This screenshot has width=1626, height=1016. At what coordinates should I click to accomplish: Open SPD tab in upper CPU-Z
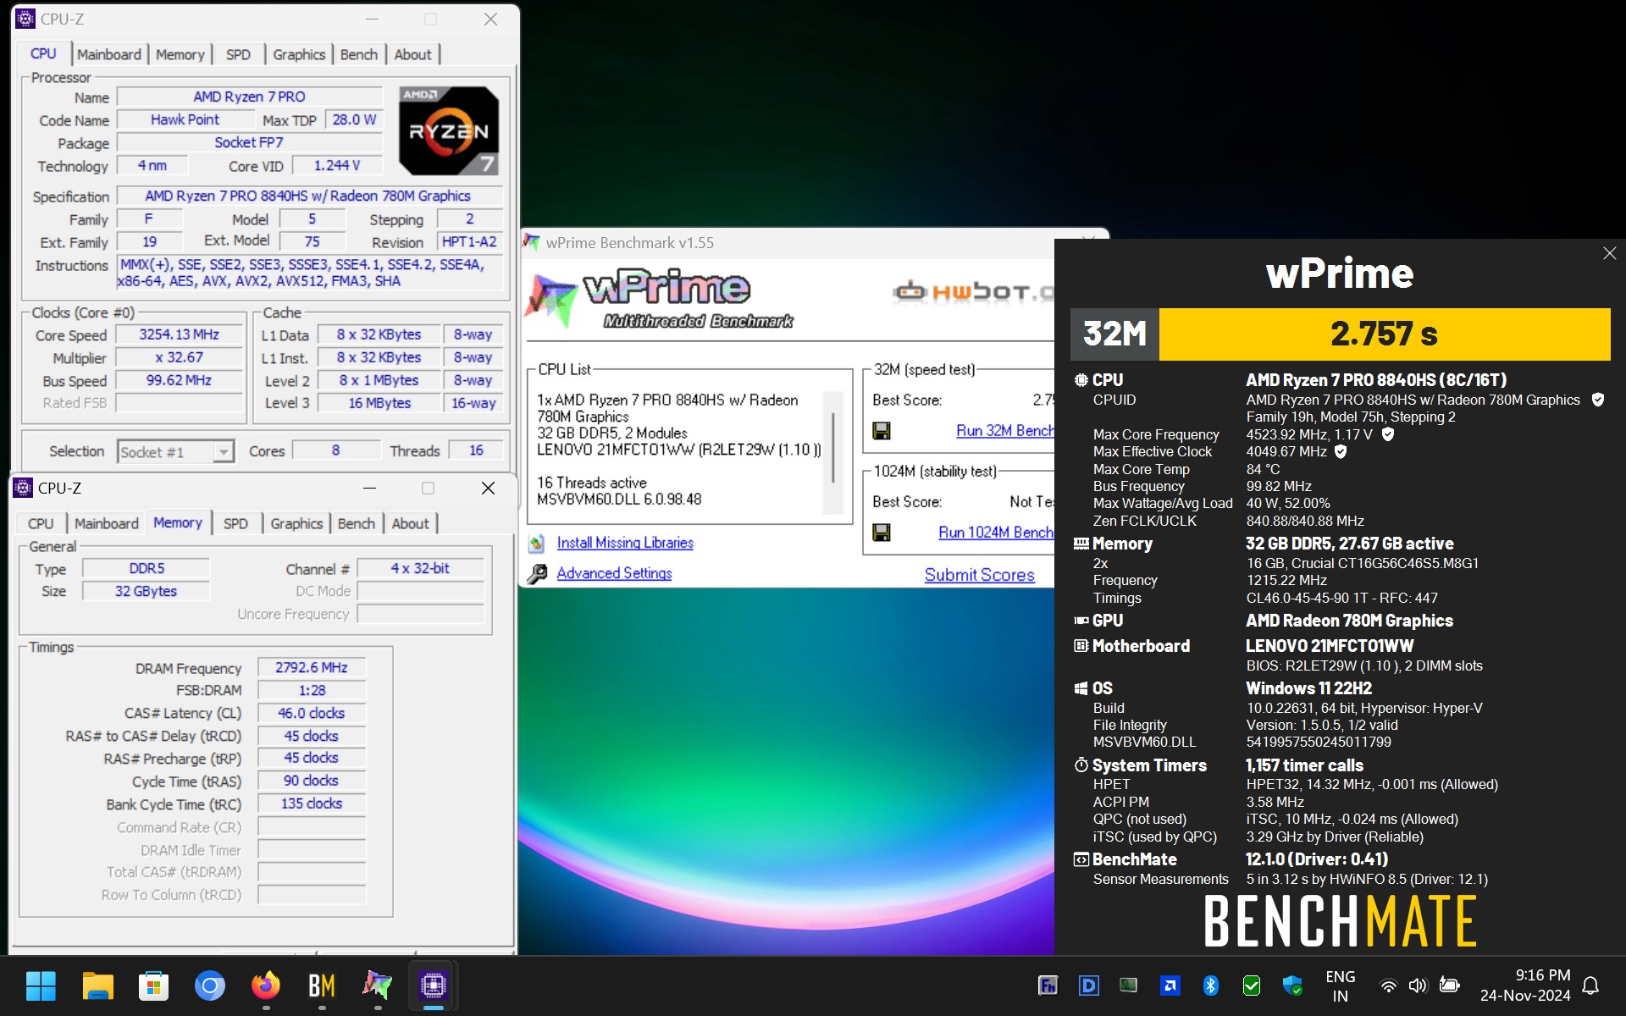pos(238,54)
